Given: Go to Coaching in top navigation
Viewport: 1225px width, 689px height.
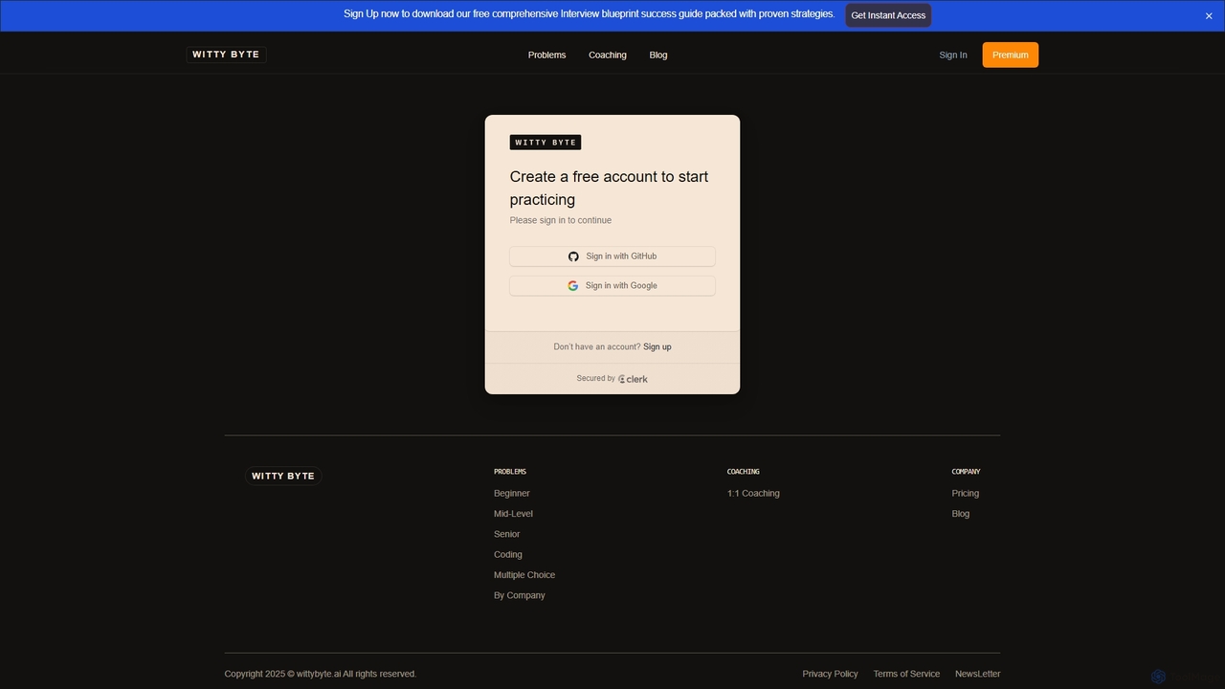Looking at the screenshot, I should [608, 56].
